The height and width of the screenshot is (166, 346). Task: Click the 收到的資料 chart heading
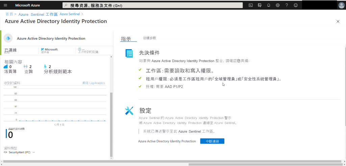(12, 83)
